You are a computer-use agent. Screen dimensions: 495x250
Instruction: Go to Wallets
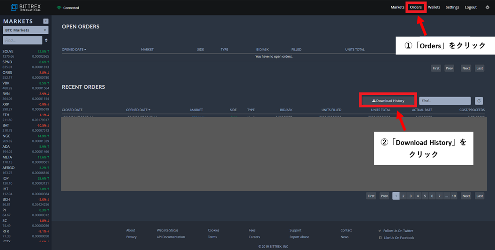coord(434,7)
